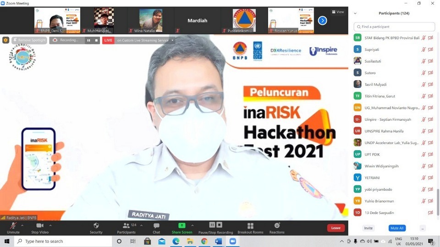This screenshot has height=247, width=440.
Task: Click pause icon above Pause/Stop Recording label
Action: click(212, 225)
